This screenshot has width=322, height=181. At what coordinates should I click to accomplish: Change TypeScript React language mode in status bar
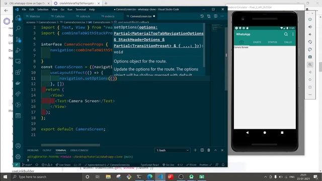pos(150,165)
